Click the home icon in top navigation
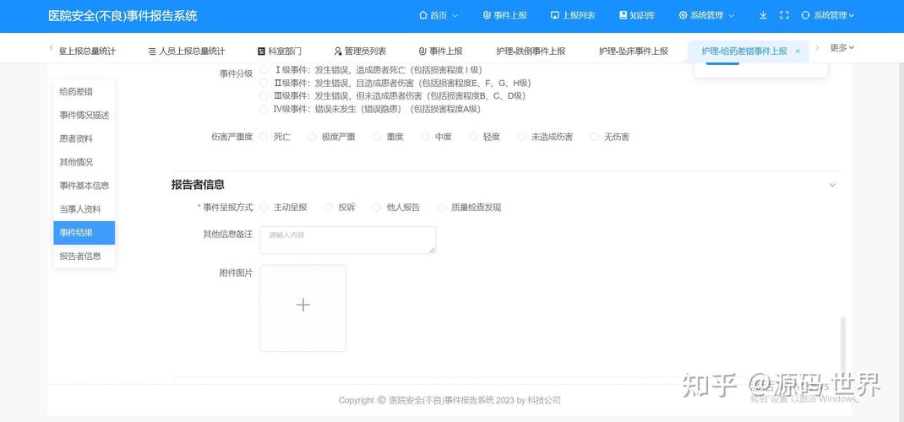The height and width of the screenshot is (422, 904). click(x=423, y=15)
